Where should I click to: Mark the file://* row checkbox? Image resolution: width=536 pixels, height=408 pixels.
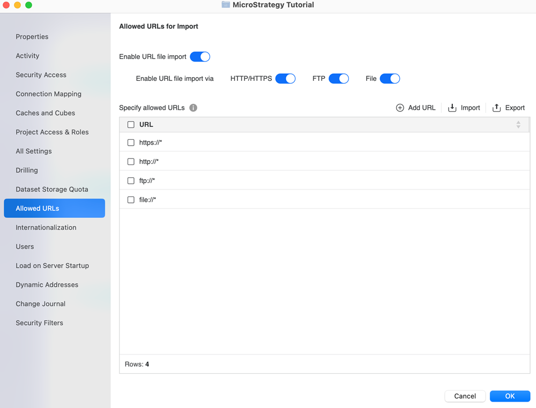coord(131,200)
